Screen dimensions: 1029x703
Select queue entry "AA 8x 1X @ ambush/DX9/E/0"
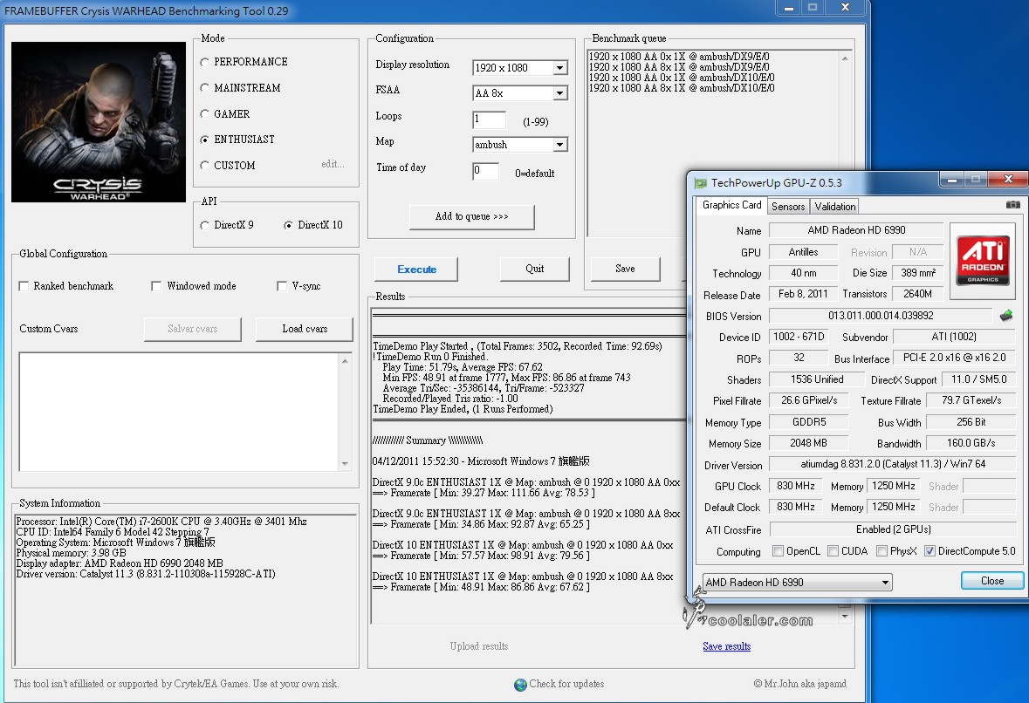tap(679, 67)
